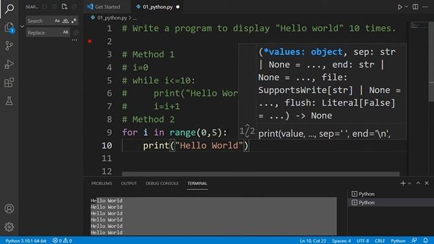Image resolution: width=434 pixels, height=244 pixels.
Task: Select the TERMINAL panel tab
Action: pos(197,183)
